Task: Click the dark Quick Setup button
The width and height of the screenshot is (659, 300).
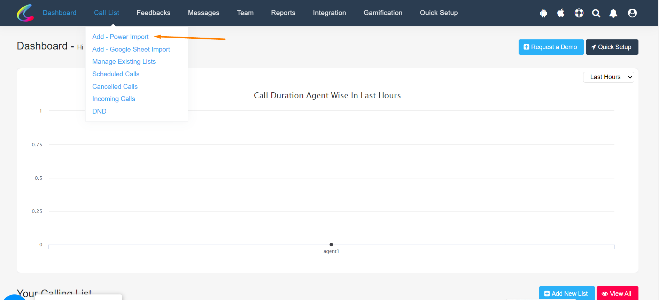Action: pyautogui.click(x=612, y=47)
